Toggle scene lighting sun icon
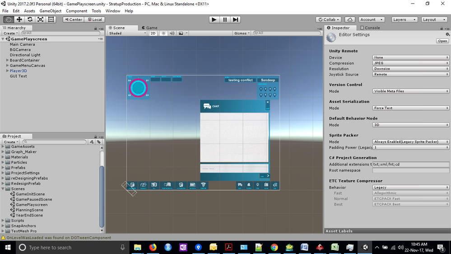Image resolution: width=451 pixels, height=254 pixels. pos(163,33)
